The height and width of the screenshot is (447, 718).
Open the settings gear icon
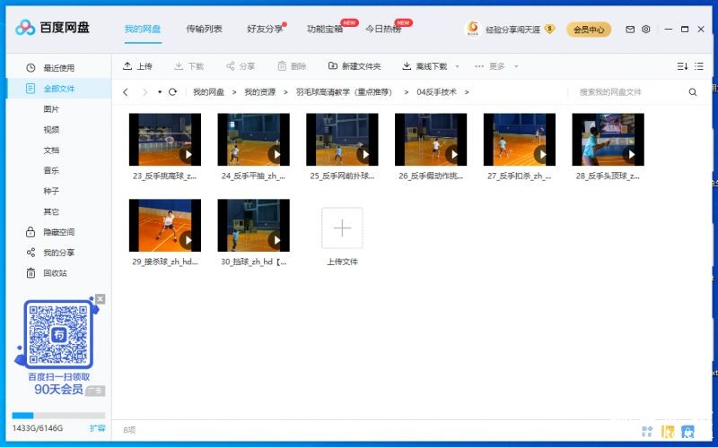pyautogui.click(x=645, y=30)
